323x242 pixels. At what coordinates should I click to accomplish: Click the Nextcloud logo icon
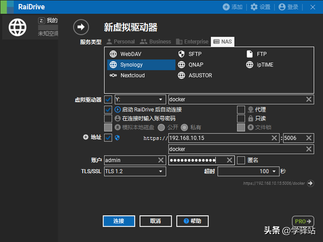pyautogui.click(x=113, y=75)
